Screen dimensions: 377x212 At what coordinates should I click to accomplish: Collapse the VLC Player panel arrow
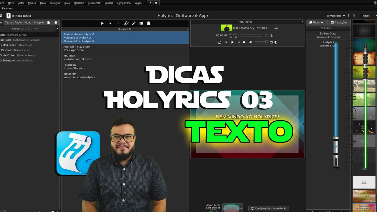coord(302,22)
